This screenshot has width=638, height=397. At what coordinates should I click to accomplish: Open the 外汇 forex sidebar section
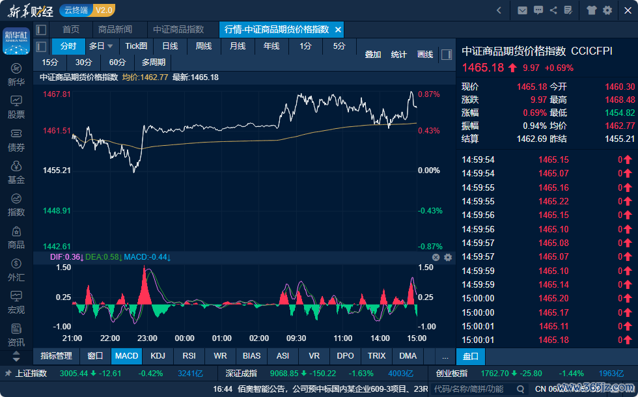(16, 270)
